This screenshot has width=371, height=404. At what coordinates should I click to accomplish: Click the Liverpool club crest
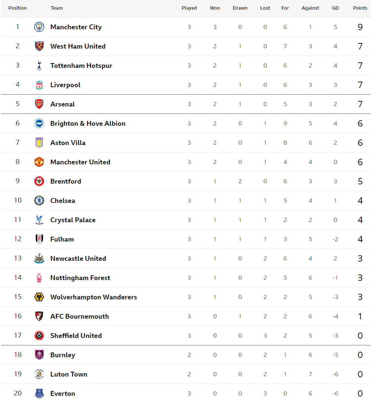click(x=39, y=85)
